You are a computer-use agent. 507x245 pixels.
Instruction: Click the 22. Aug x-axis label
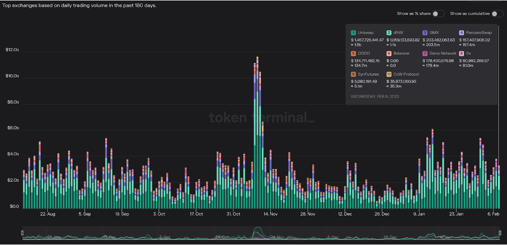pos(48,214)
